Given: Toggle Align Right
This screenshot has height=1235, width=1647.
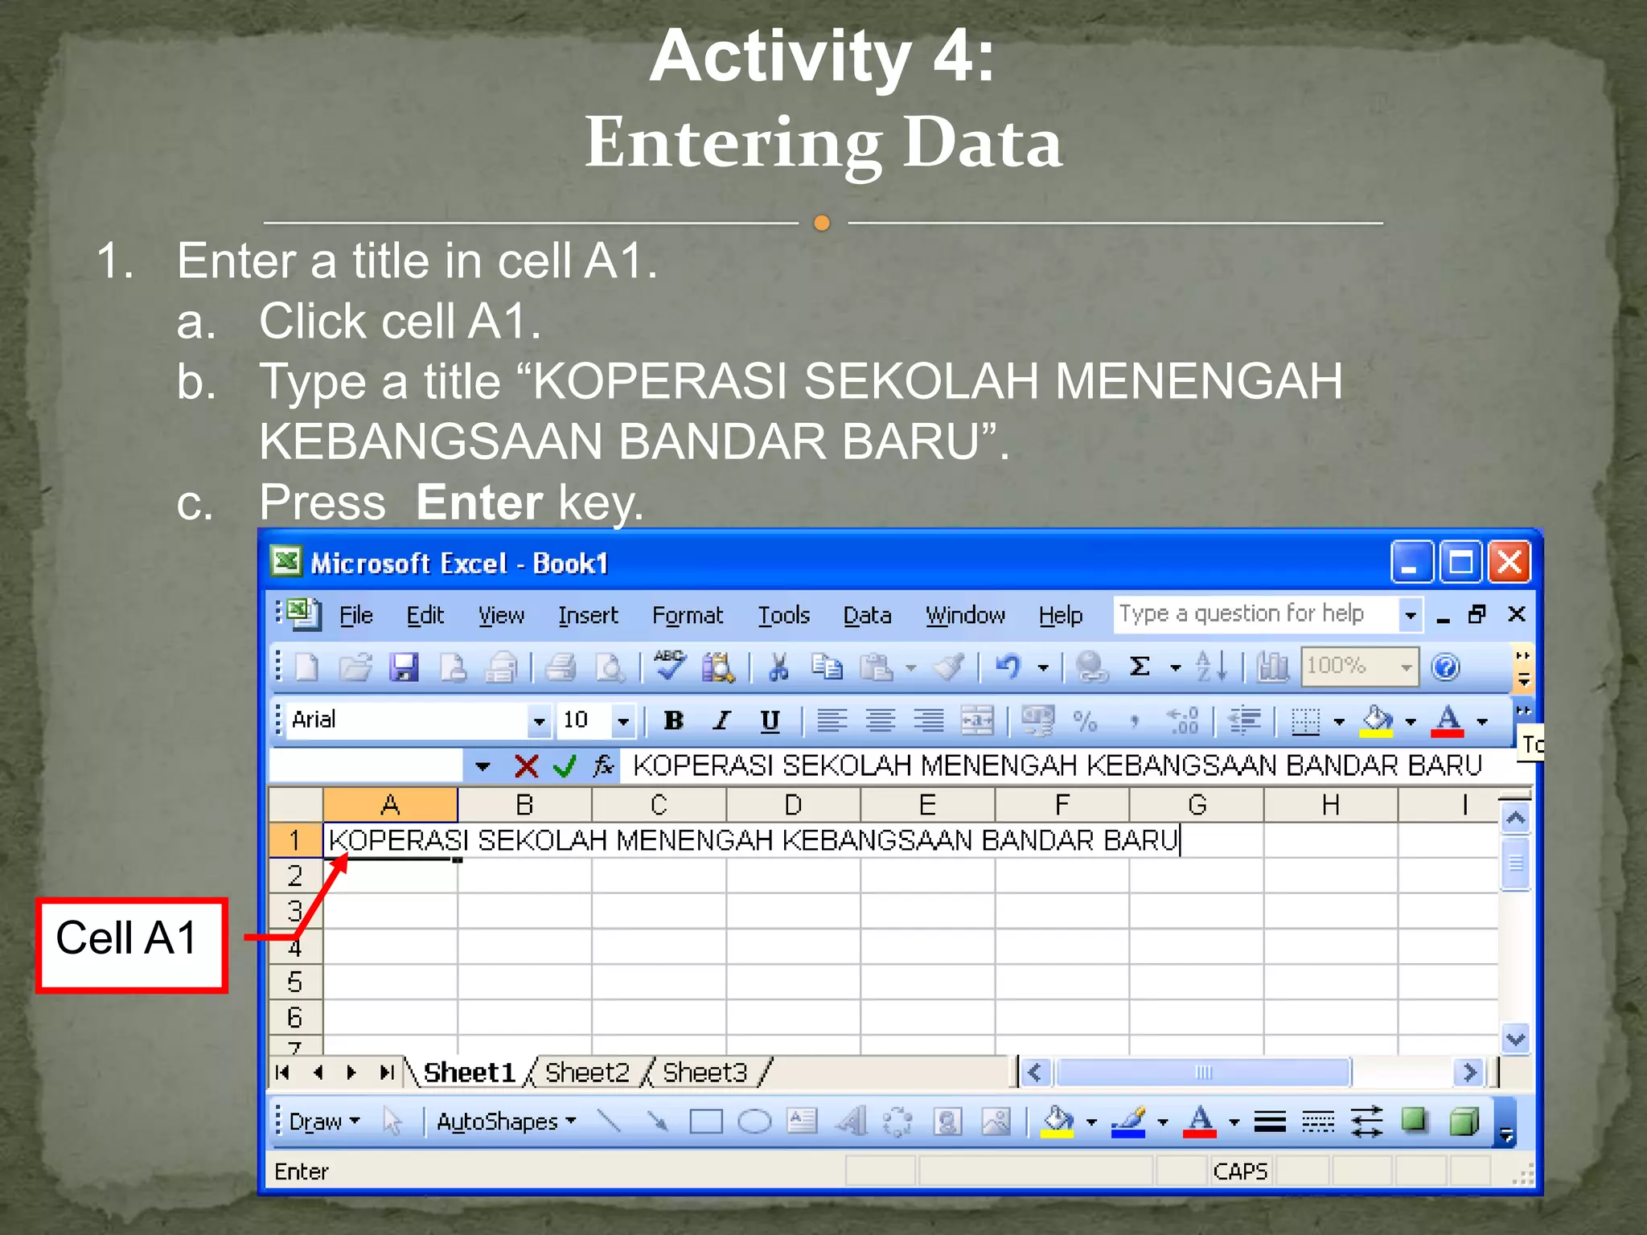Looking at the screenshot, I should click(929, 721).
